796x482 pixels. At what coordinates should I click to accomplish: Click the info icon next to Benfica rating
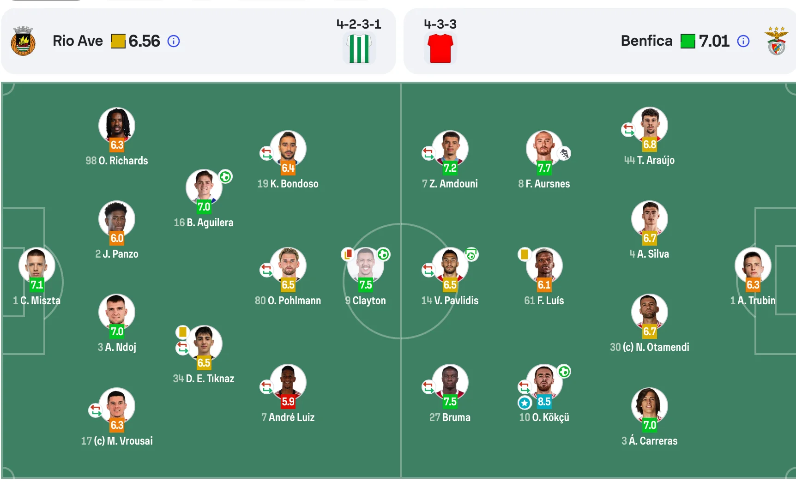tap(743, 41)
